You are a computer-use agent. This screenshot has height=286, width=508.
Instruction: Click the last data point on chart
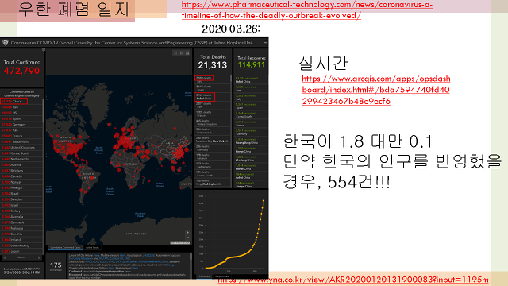[x=263, y=201]
